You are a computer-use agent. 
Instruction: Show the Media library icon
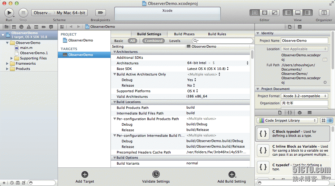pos(310,113)
